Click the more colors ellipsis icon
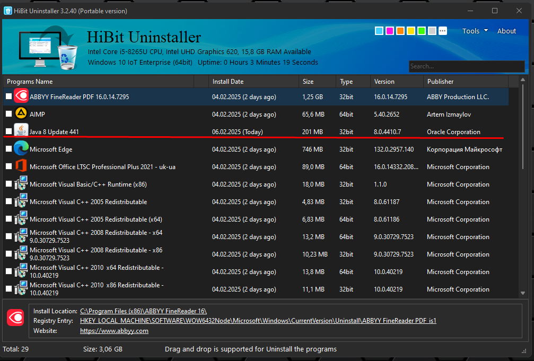Viewport: 534px width, 361px height. [x=443, y=31]
